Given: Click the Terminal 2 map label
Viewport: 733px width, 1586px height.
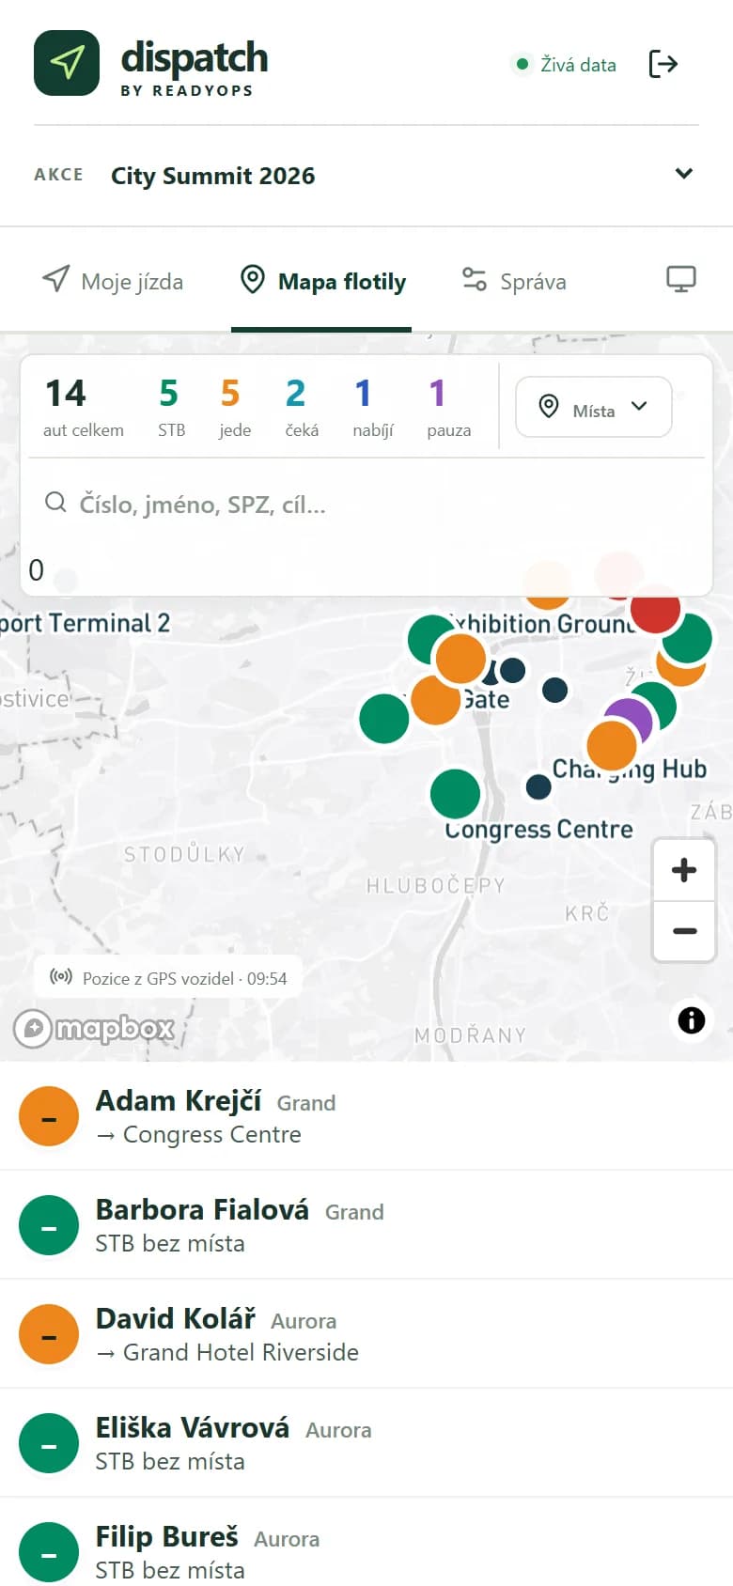Looking at the screenshot, I should click(x=85, y=623).
